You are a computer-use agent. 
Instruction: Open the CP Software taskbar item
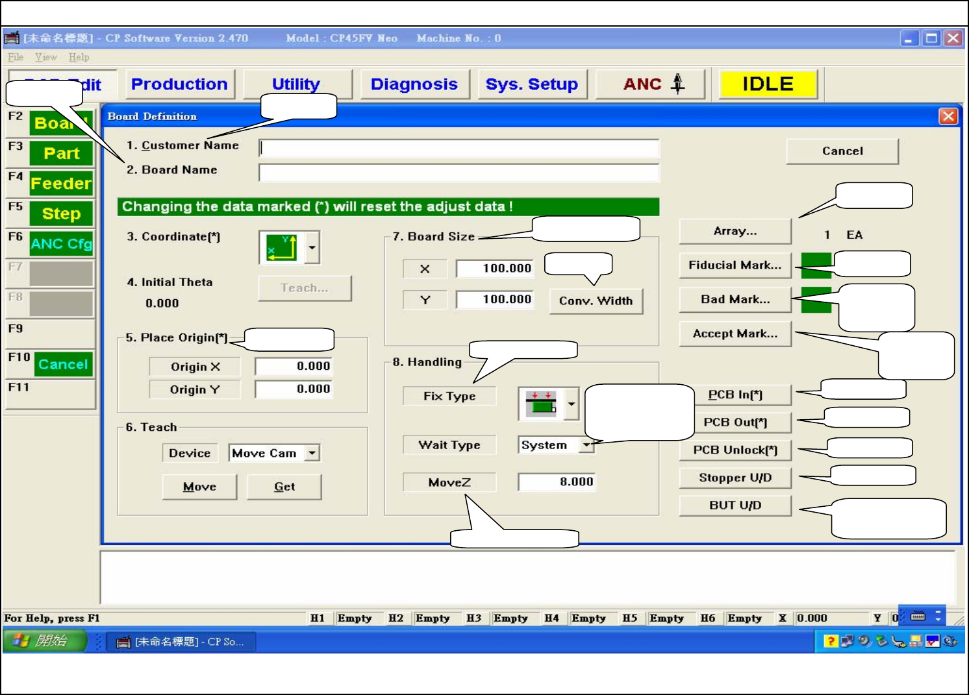(x=181, y=642)
